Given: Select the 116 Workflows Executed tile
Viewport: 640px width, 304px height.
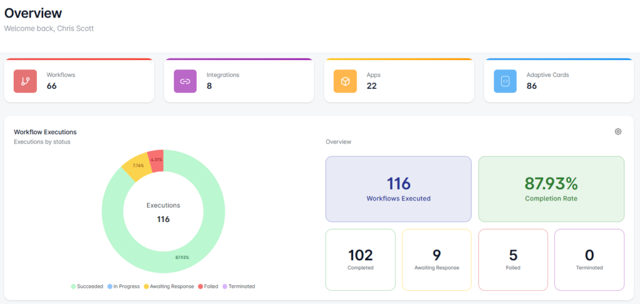Looking at the screenshot, I should [398, 189].
